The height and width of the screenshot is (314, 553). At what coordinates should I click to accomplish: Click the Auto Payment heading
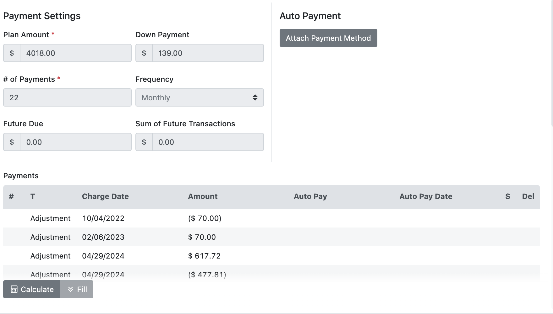point(310,16)
